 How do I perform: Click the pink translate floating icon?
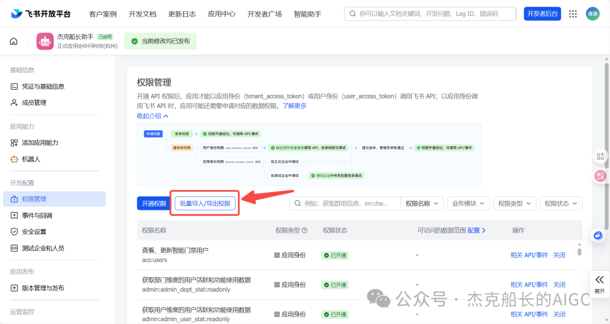(600, 176)
